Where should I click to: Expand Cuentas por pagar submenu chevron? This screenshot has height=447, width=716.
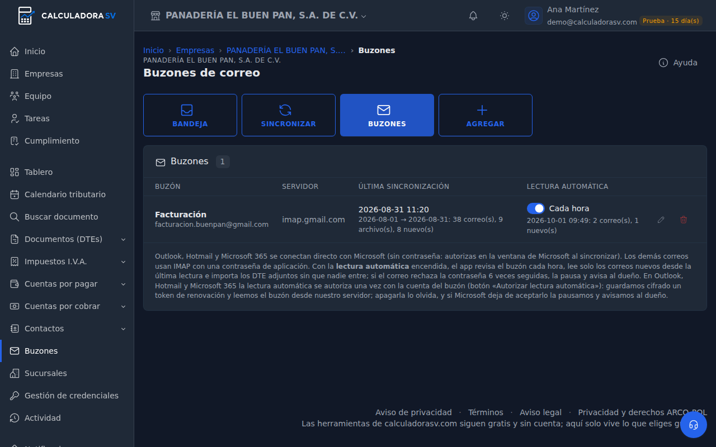click(124, 284)
